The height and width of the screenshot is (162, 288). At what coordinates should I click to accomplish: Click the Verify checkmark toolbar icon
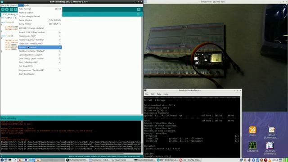coord(3,9)
